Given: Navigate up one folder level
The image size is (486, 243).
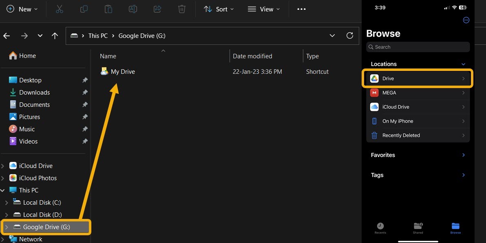Looking at the screenshot, I should click(55, 35).
